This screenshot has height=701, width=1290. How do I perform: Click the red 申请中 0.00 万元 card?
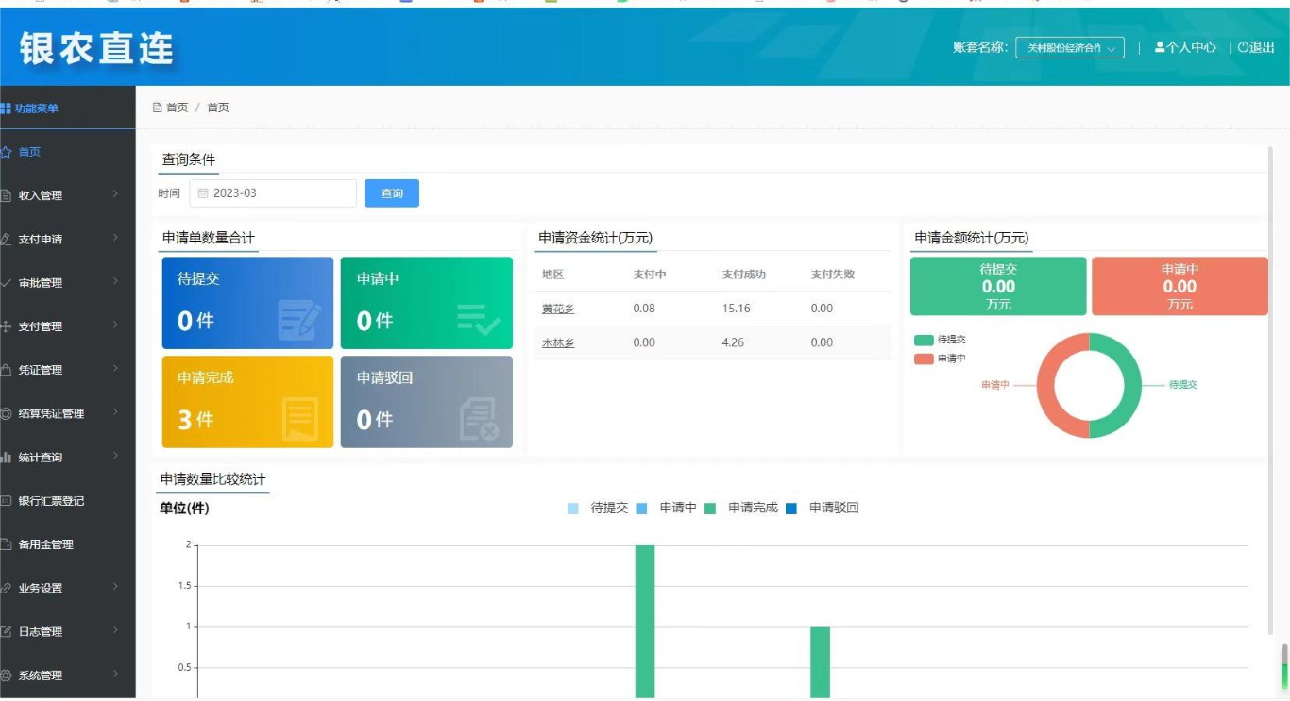[1180, 286]
